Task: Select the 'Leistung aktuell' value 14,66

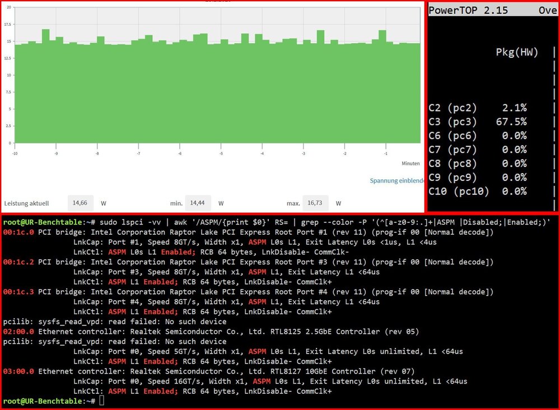Action: click(x=80, y=203)
